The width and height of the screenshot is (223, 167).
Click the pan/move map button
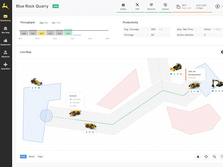pos(206,156)
